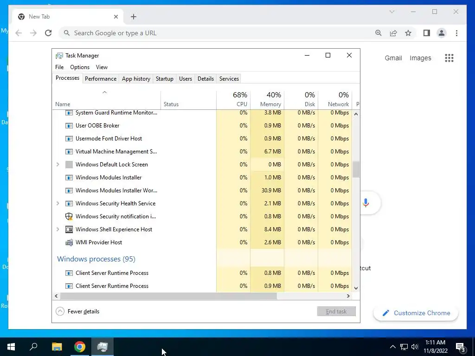The image size is (475, 356).
Task: Switch to the Startup tab
Action: (x=165, y=79)
